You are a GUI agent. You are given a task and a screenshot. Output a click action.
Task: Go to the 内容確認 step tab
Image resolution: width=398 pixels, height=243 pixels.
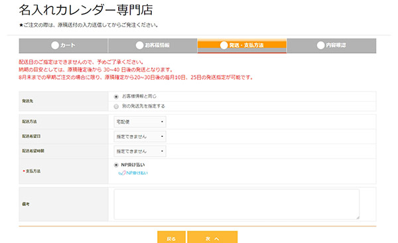(332, 46)
